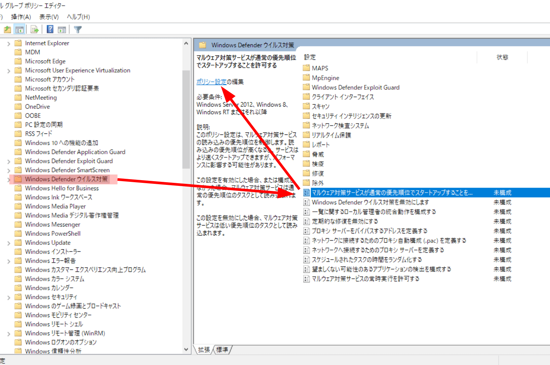Select highlighted マルウェア対策サービス startup priority policy

point(392,193)
